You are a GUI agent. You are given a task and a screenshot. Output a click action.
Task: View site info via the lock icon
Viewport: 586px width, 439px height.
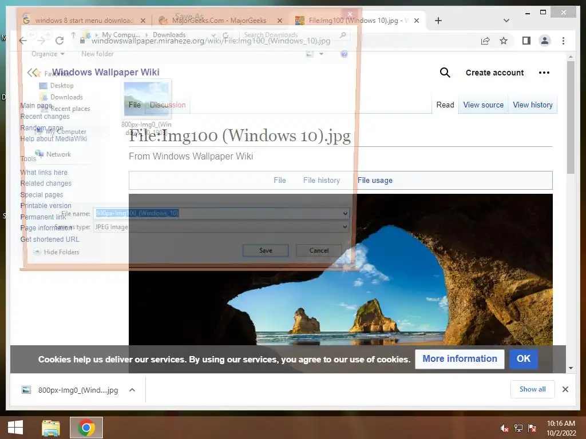click(x=82, y=41)
